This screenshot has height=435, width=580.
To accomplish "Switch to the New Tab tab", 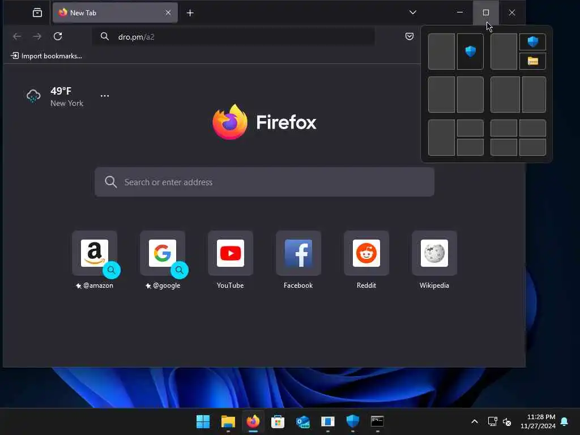I will coord(115,13).
